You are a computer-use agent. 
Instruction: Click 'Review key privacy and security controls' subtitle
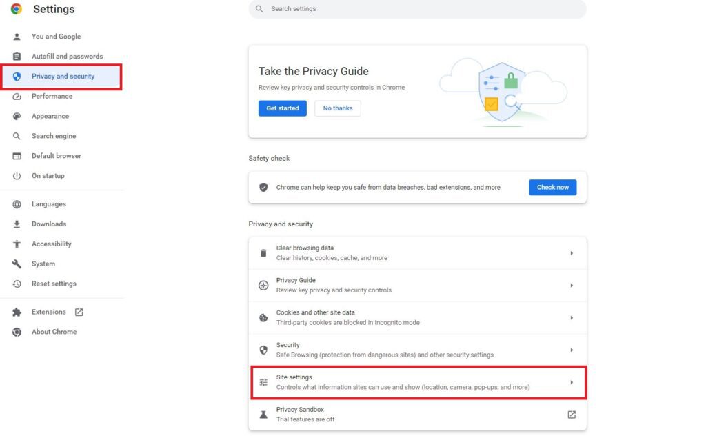(334, 290)
